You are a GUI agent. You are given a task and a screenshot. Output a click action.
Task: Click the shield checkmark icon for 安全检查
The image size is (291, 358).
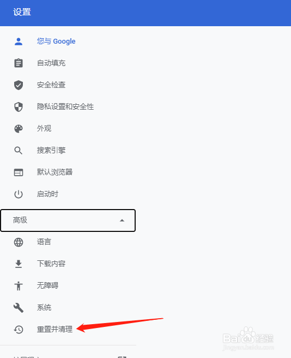pyautogui.click(x=19, y=85)
